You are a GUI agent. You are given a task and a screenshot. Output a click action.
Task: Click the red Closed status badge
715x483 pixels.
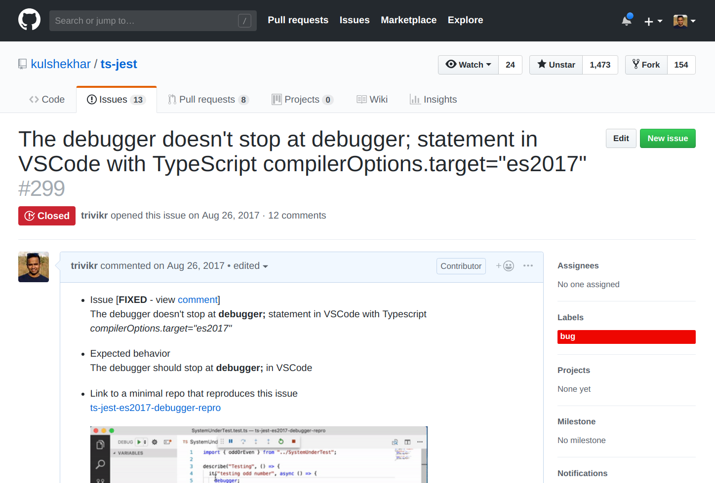pos(47,216)
